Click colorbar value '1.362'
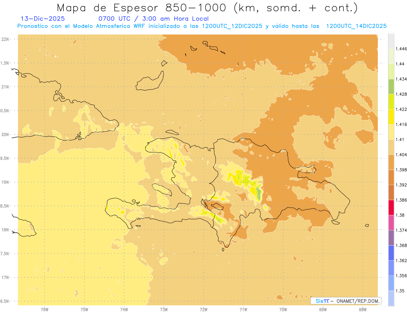This screenshot has height=314, width=407. pyautogui.click(x=401, y=260)
